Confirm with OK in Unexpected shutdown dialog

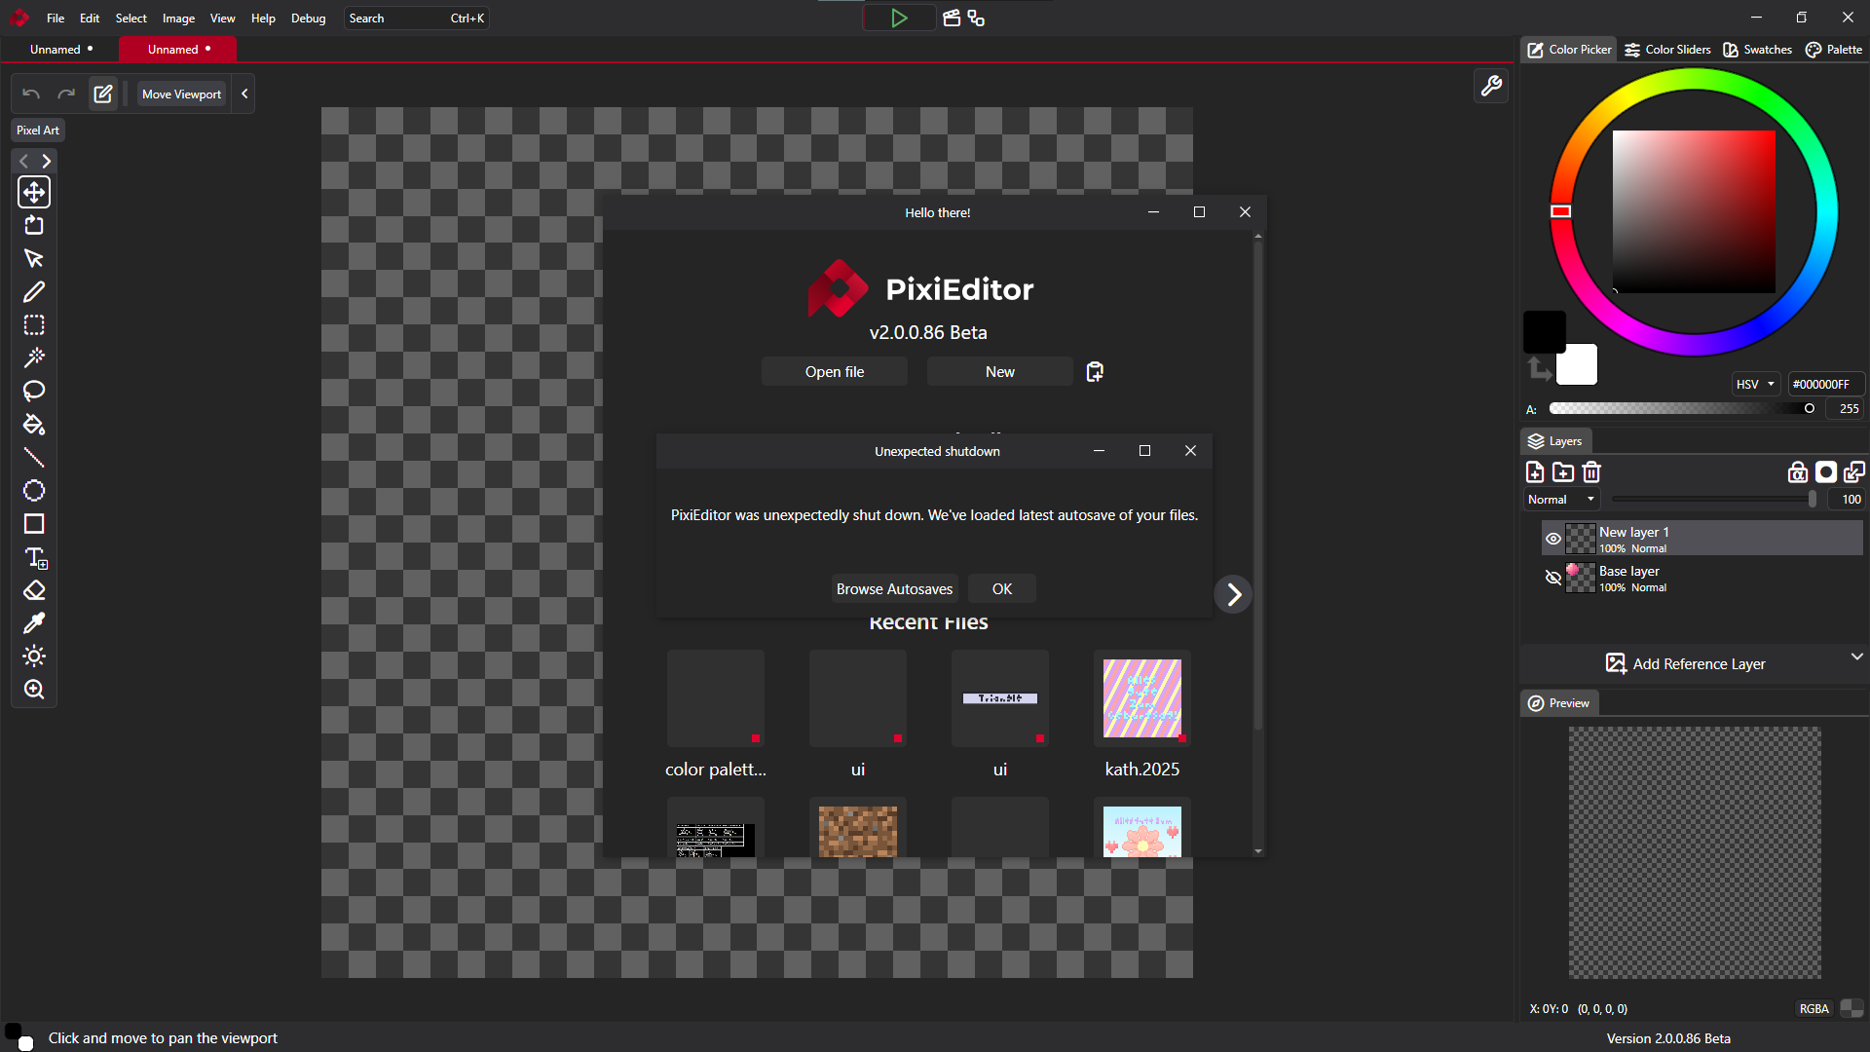1002,589
